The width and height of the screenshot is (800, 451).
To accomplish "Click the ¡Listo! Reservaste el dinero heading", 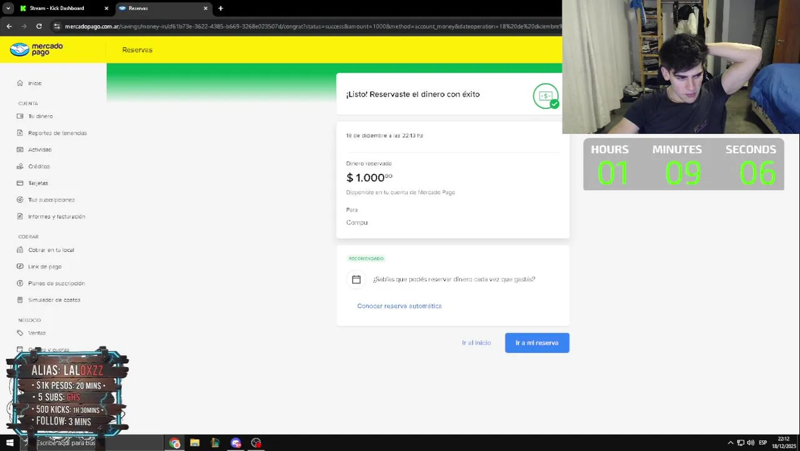I will pos(413,94).
